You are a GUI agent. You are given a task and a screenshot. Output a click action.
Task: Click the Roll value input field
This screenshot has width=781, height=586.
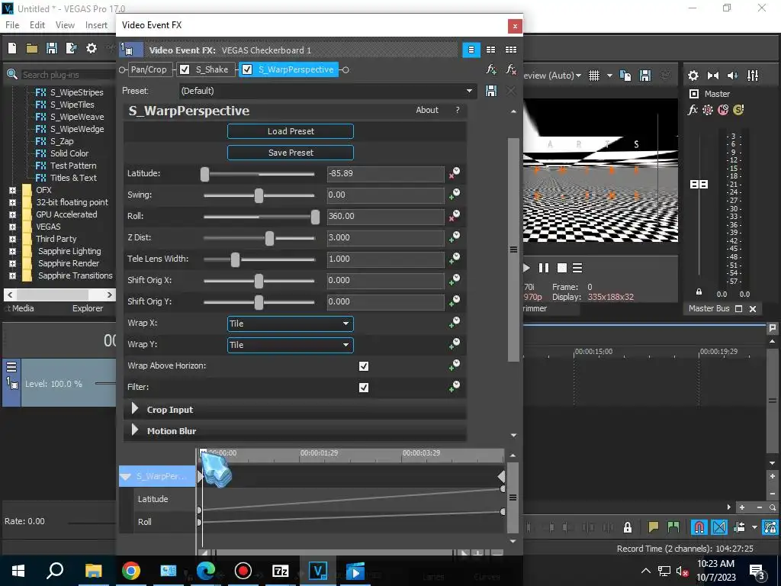pyautogui.click(x=385, y=216)
